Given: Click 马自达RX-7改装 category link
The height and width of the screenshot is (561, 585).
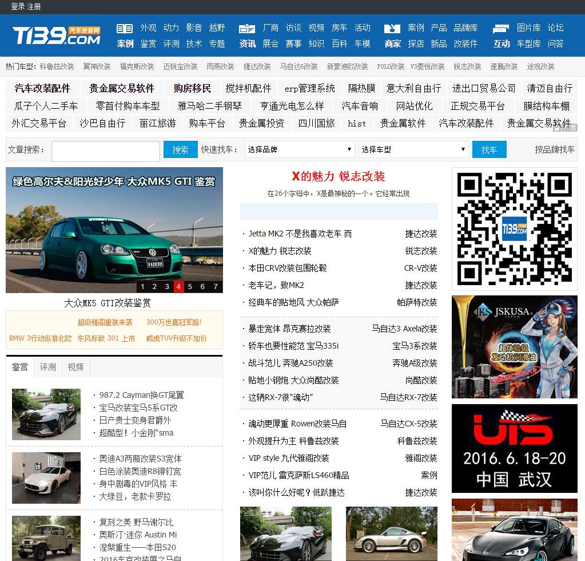Looking at the screenshot, I should tap(408, 397).
